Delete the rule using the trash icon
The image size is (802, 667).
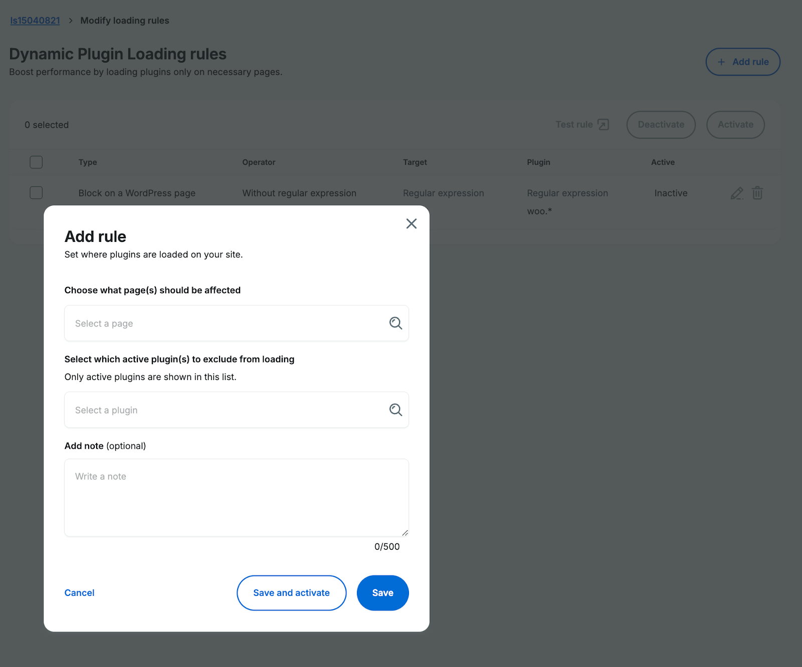(x=757, y=193)
